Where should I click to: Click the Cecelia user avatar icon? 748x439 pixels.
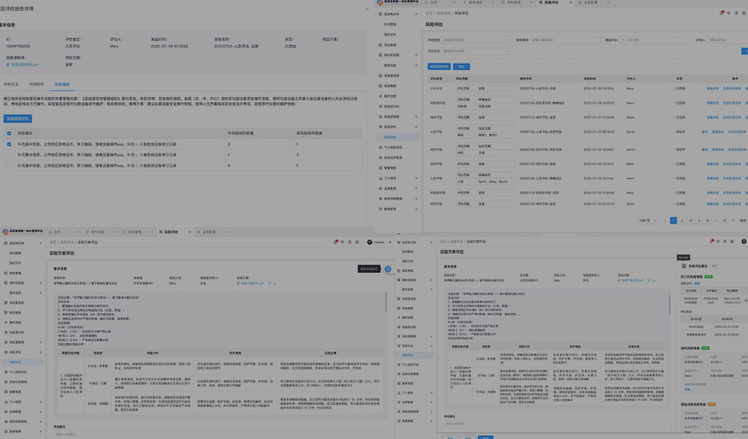click(369, 243)
